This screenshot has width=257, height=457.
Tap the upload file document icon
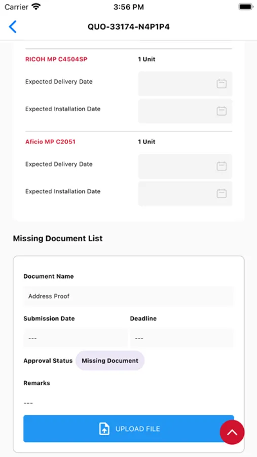(104, 429)
